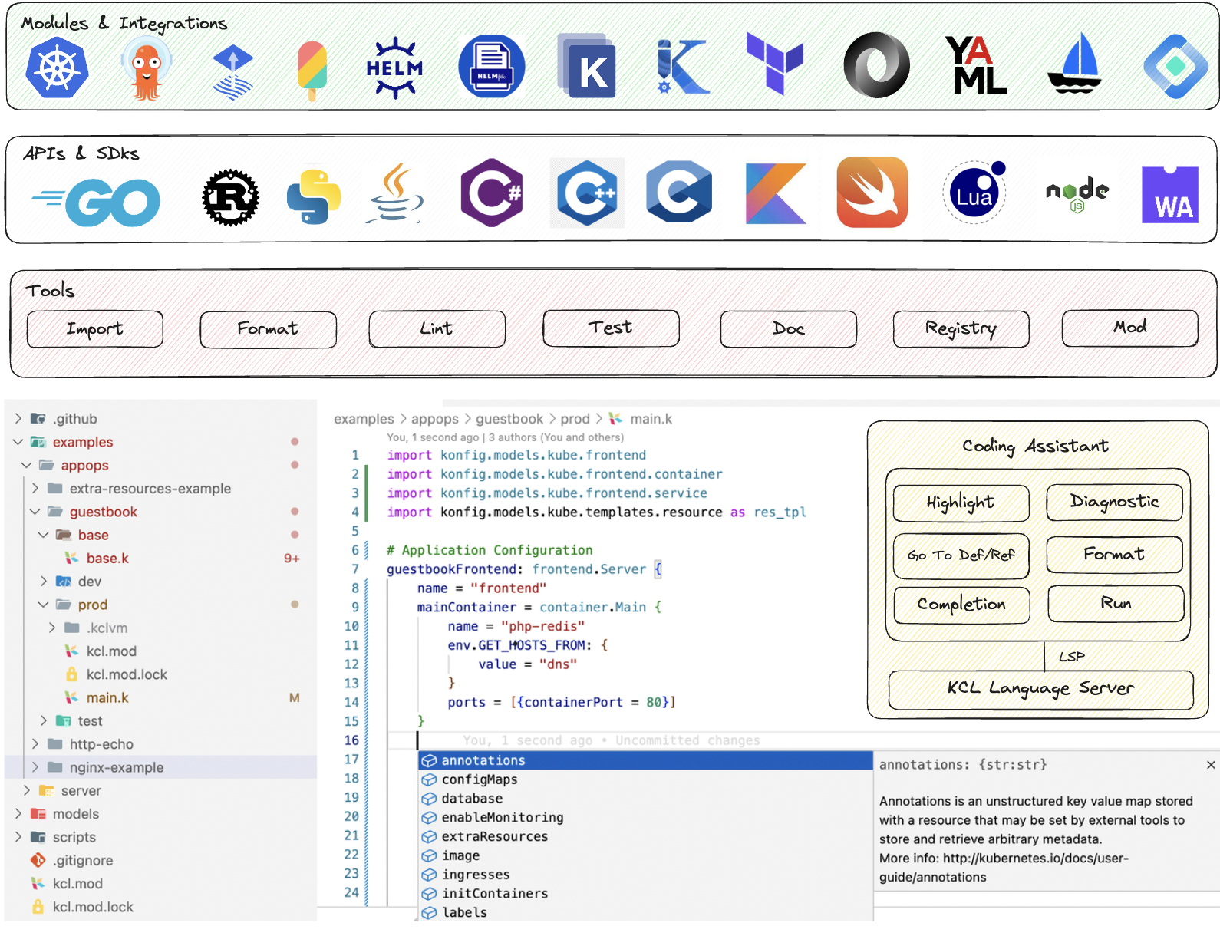Click the popsicle icon in Modules

tap(312, 71)
